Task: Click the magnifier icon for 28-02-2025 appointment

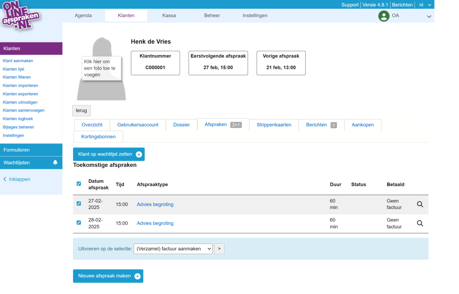Action: [420, 223]
